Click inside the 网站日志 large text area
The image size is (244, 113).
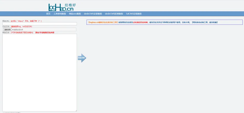pyautogui.click(x=39, y=72)
